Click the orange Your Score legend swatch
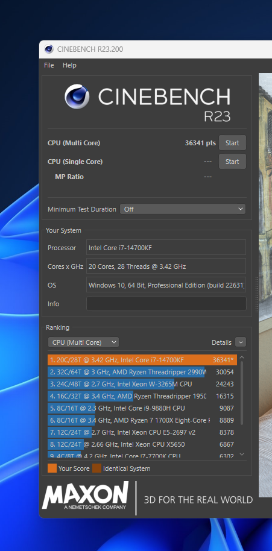The width and height of the screenshot is (272, 551). pos(52,468)
